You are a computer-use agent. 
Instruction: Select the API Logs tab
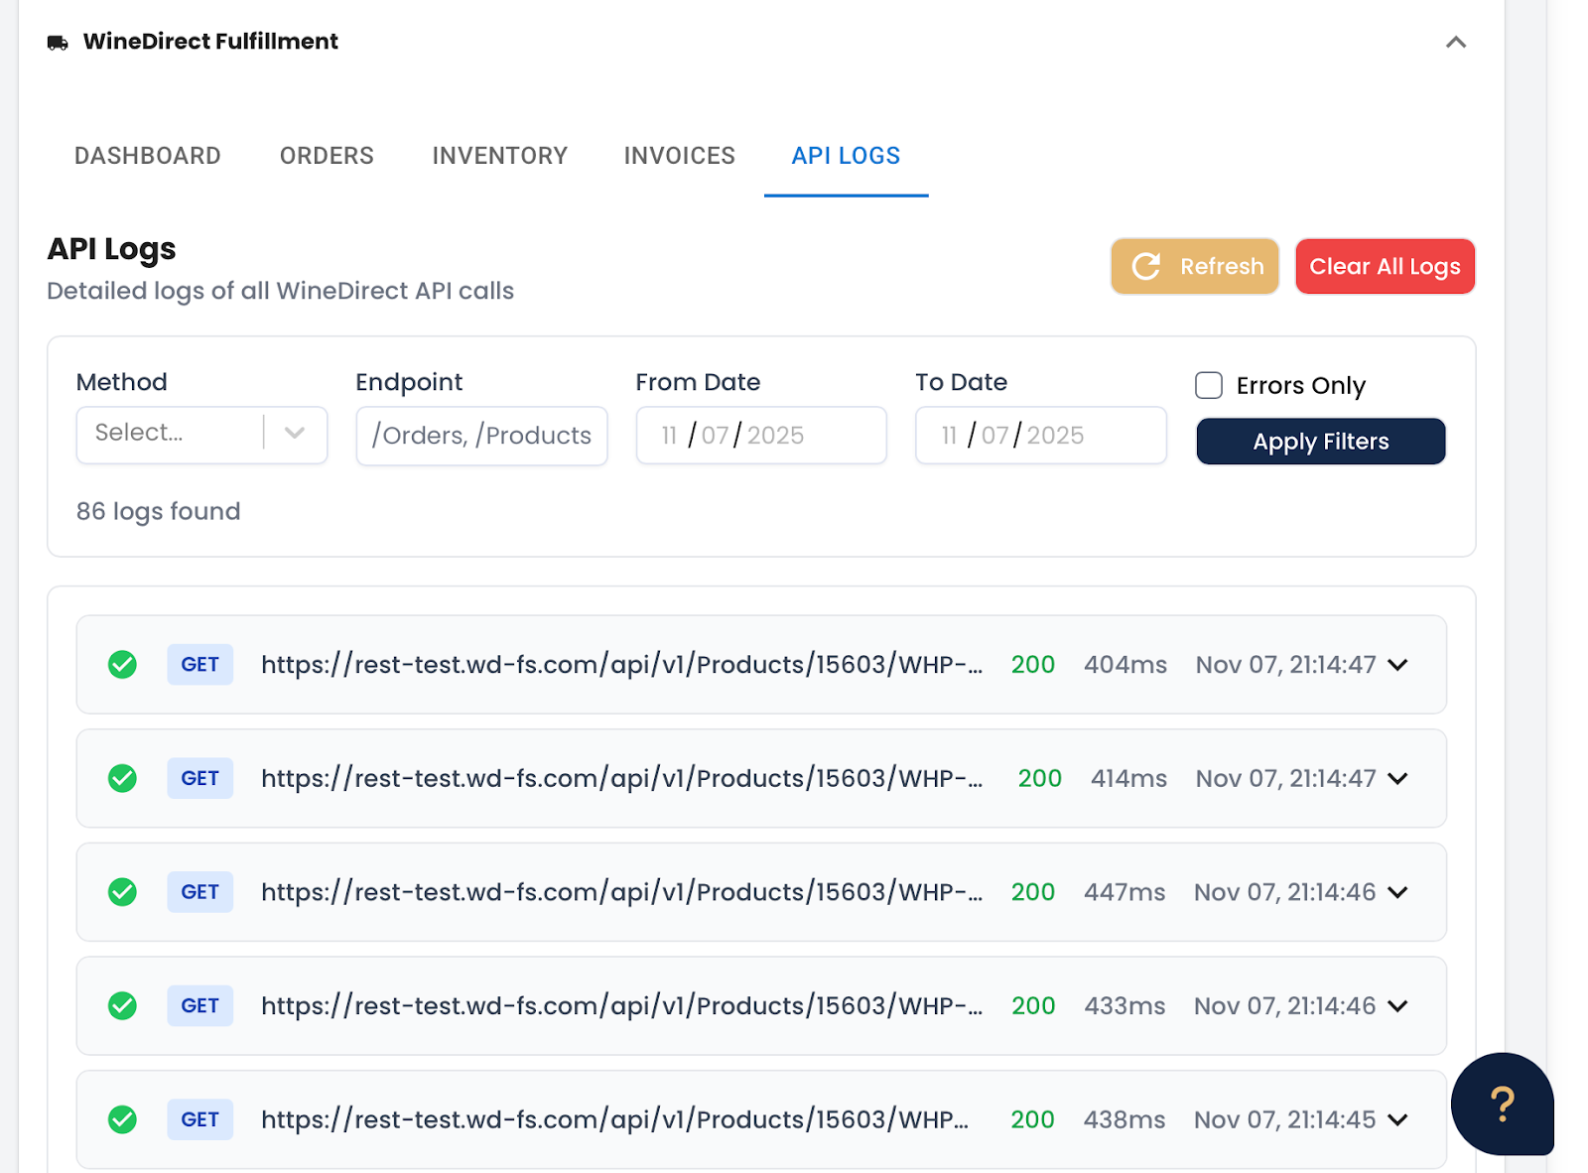coord(846,156)
